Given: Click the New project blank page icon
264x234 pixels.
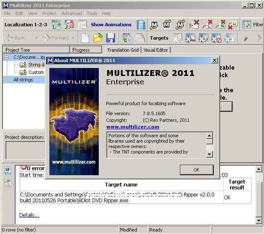Looking at the screenshot, I should point(85,38).
